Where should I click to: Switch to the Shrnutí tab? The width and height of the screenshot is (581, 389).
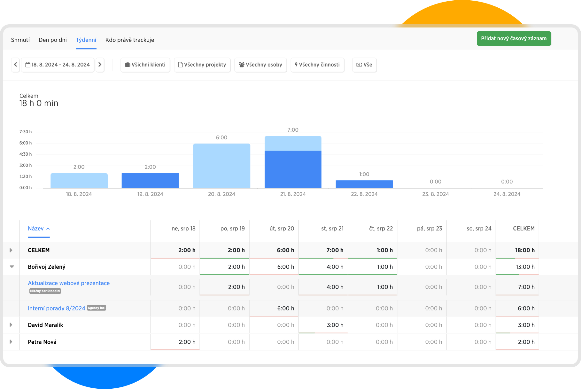tap(20, 40)
